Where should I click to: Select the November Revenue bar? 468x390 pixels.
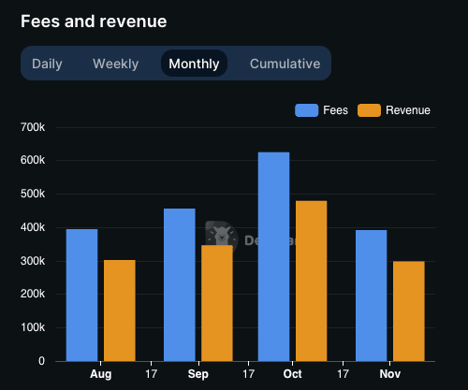point(409,311)
